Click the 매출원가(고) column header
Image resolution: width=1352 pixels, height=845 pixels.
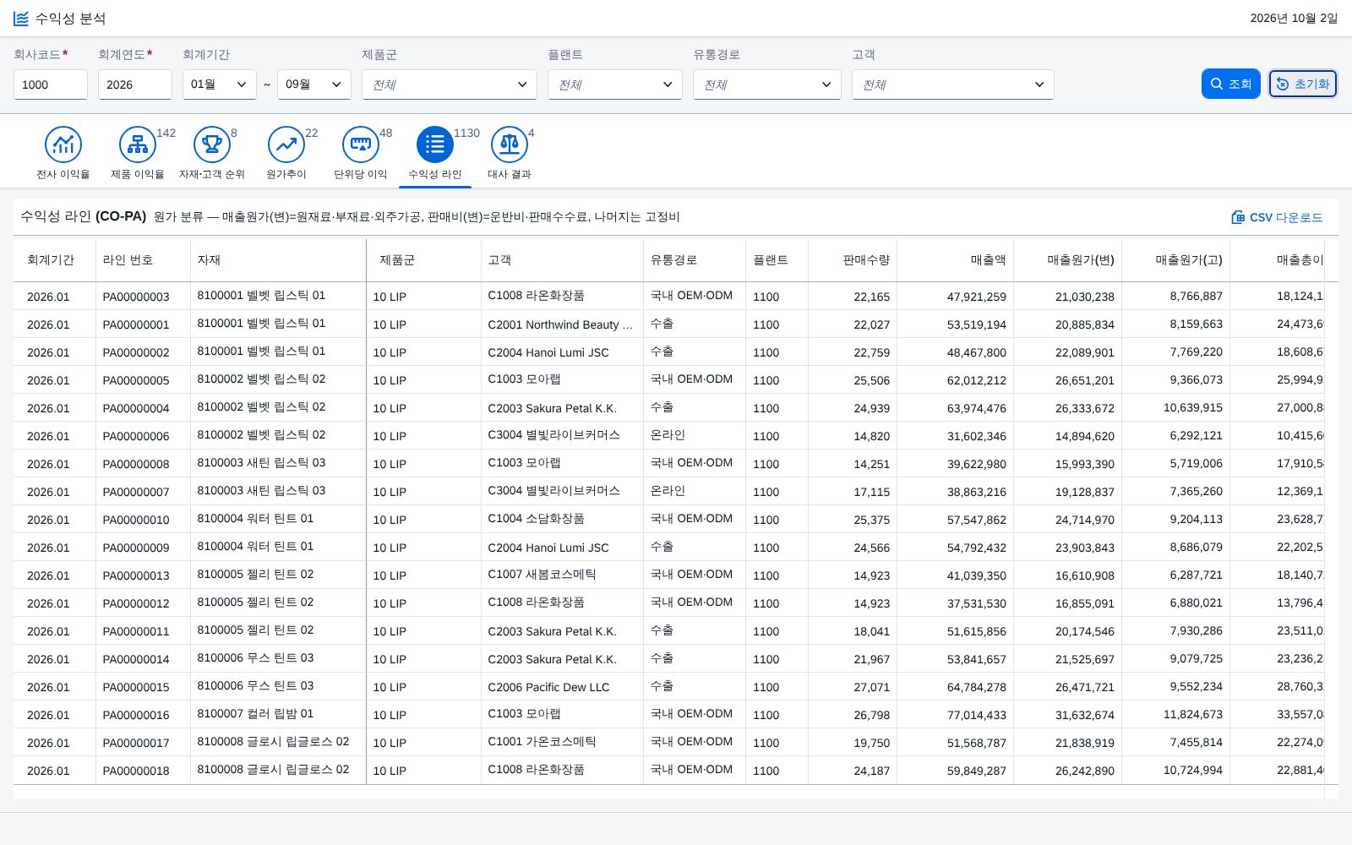[1176, 260]
